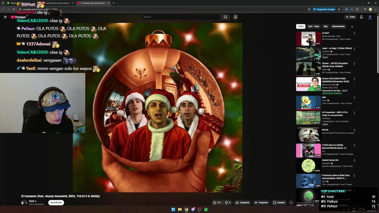This screenshot has width=379, height=213.
Task: Open options for 'sunset house mix' video
Action: tap(354, 161)
